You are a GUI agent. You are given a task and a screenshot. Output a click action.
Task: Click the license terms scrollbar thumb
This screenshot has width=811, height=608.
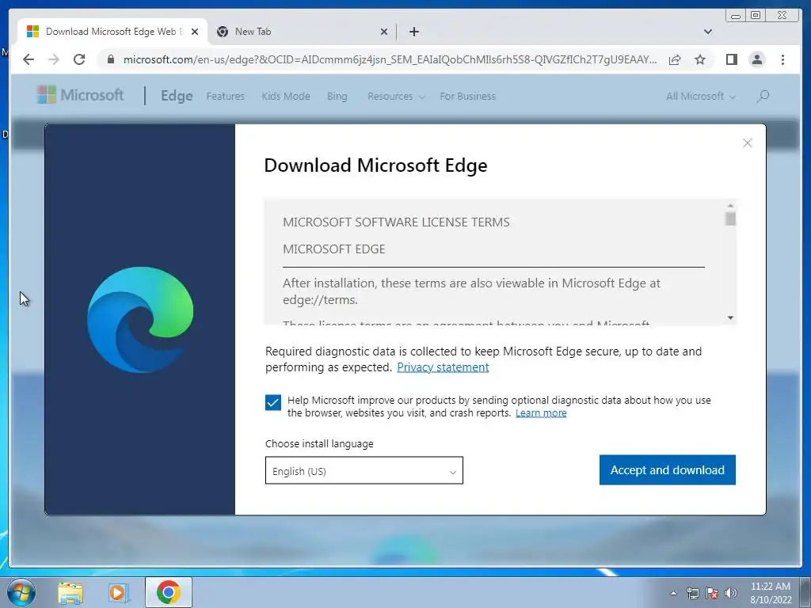click(x=730, y=218)
